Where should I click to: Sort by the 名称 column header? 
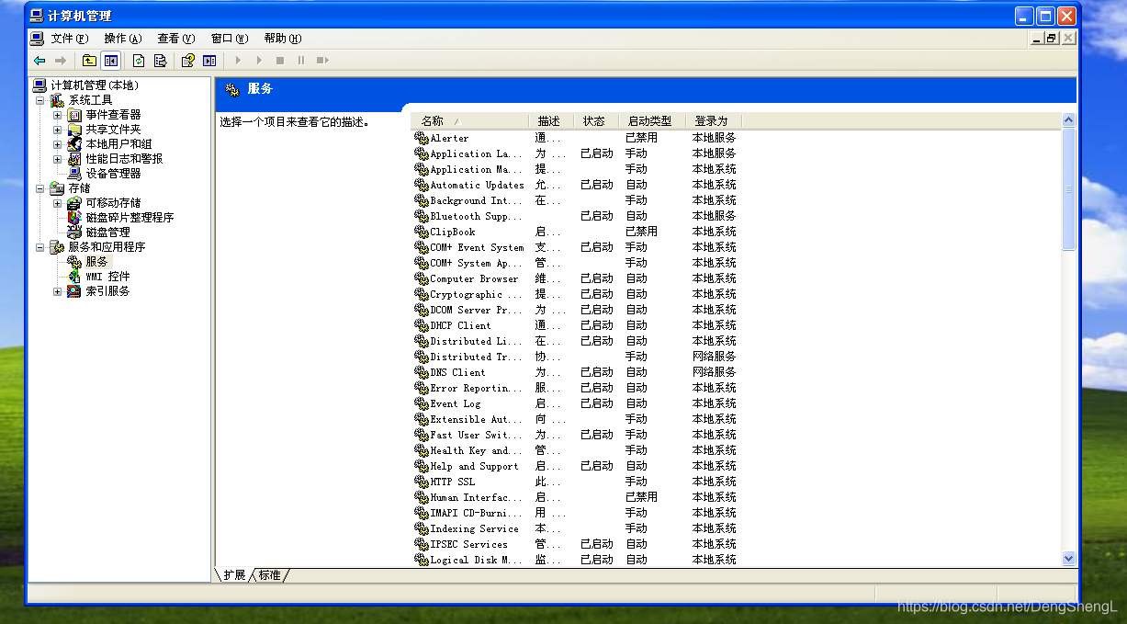tap(470, 121)
